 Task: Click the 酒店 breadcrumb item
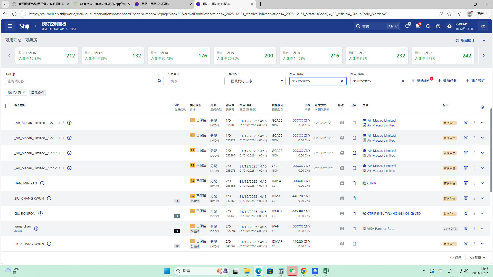coord(44,29)
